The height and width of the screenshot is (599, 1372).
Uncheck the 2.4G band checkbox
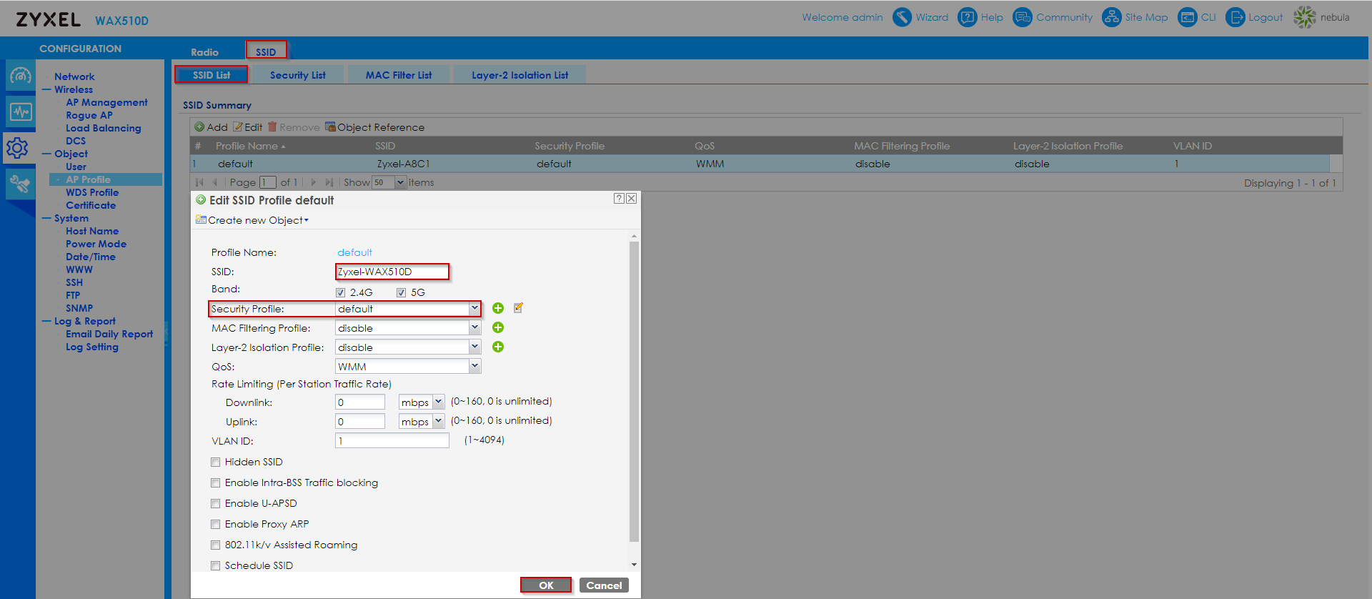[341, 292]
